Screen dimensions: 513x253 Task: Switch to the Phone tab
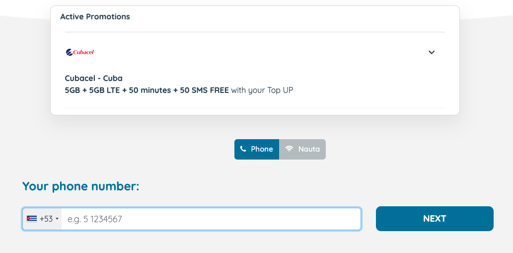(257, 149)
